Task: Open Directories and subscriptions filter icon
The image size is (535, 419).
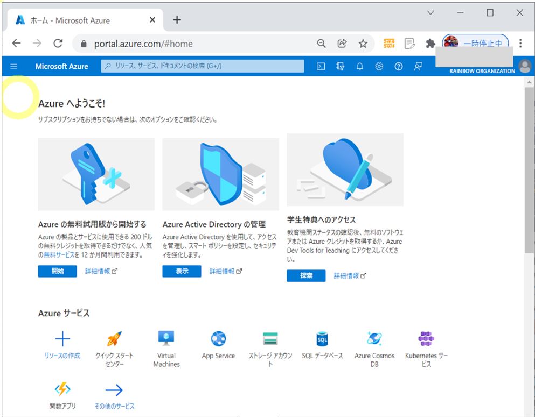Action: click(340, 67)
